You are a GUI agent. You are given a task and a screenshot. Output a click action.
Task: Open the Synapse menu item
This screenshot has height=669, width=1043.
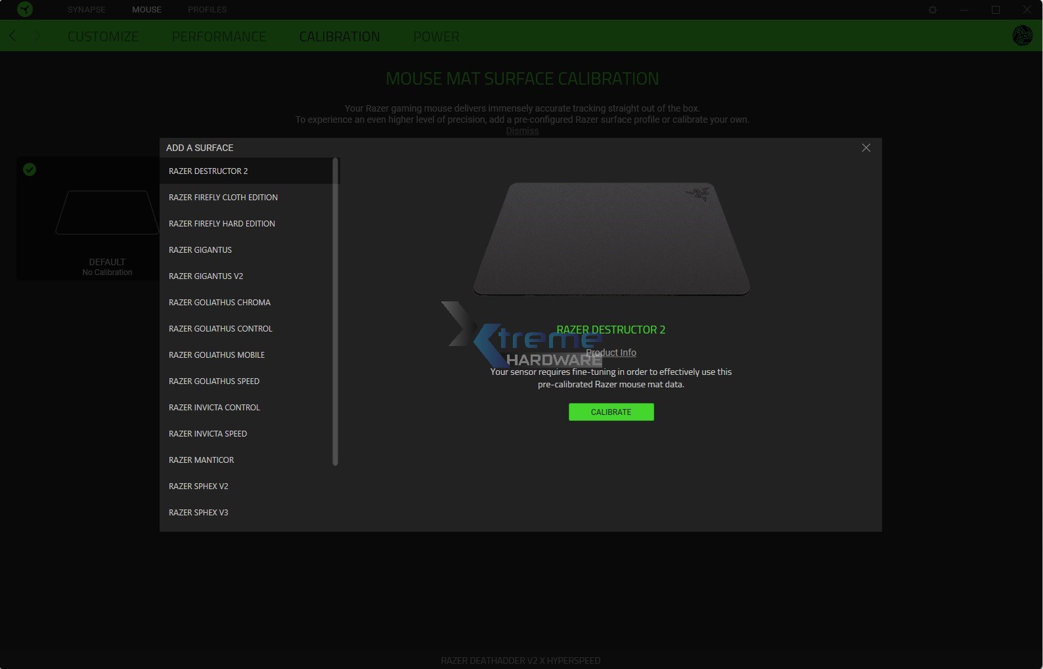pyautogui.click(x=86, y=10)
